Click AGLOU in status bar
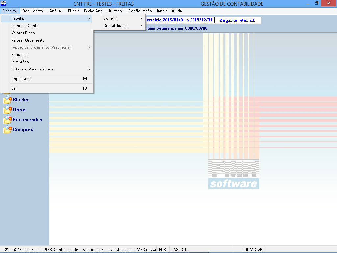337x253 pixels. (179, 250)
